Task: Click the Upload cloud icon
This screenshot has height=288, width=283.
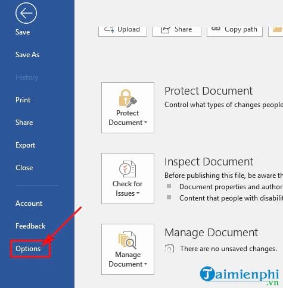Action: 109,30
